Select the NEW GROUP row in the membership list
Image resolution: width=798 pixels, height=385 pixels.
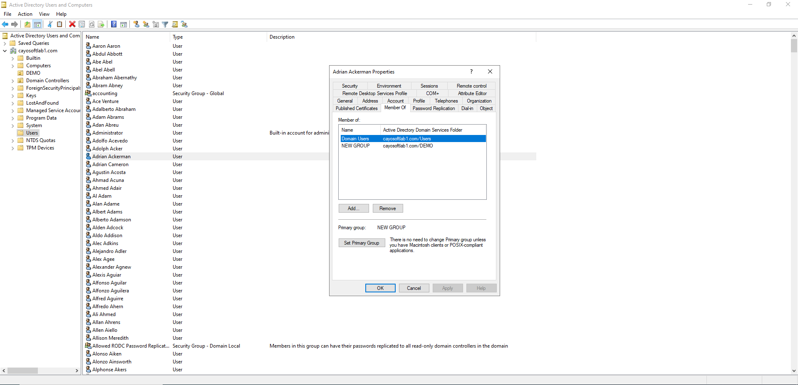click(356, 146)
